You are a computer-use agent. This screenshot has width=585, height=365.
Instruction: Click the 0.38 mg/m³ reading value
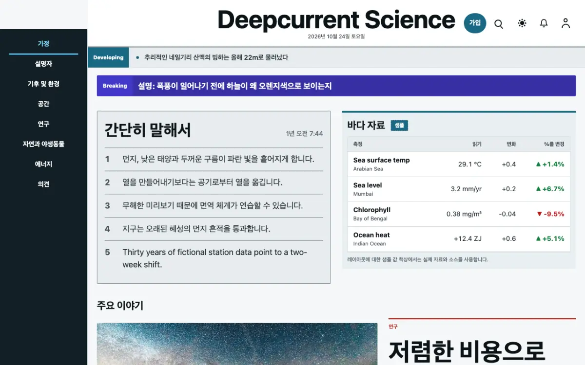[464, 214]
